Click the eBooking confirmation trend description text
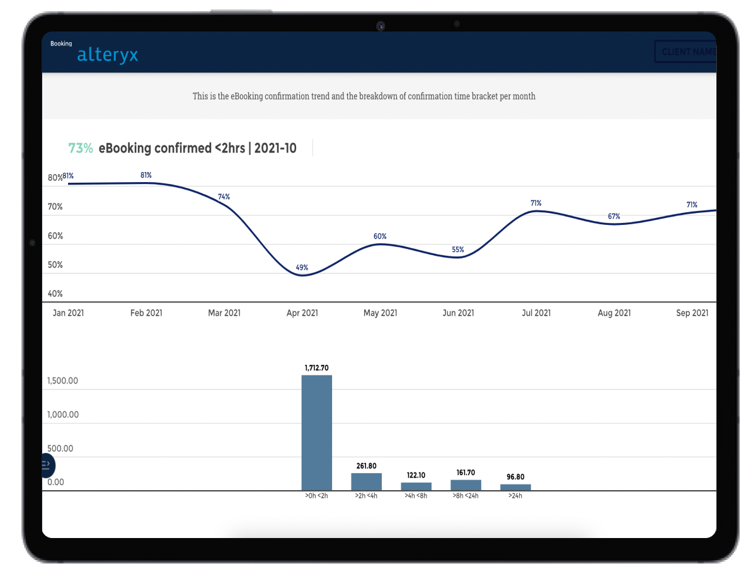756x567 pixels. click(x=364, y=96)
